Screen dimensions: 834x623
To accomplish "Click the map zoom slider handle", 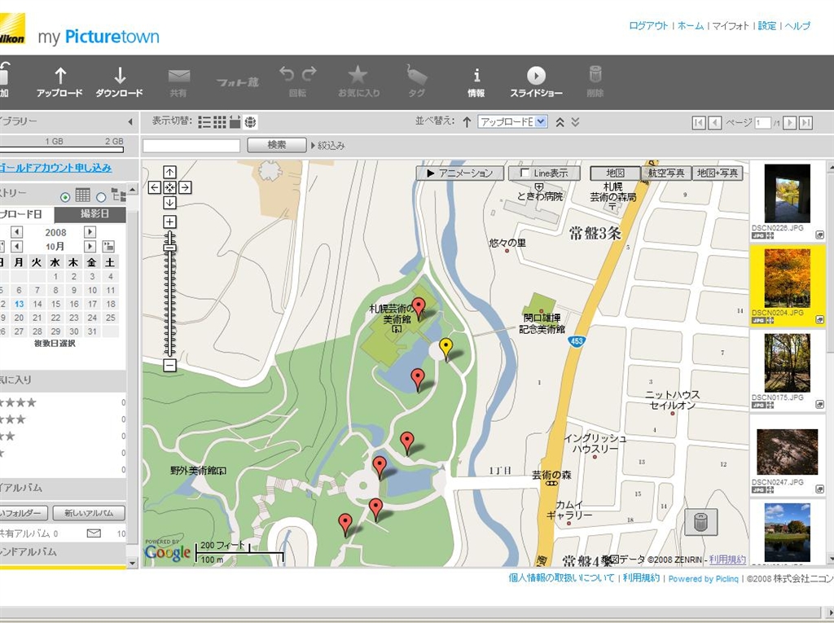I will point(169,248).
